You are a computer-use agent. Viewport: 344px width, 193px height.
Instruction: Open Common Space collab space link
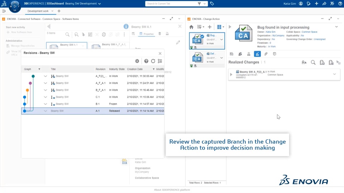coord(309,32)
